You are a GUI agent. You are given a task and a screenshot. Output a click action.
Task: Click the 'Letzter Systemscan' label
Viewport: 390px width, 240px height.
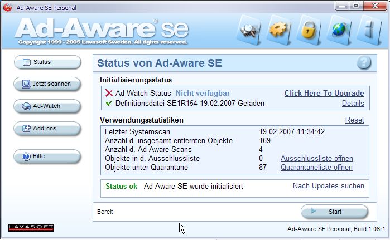click(x=137, y=131)
